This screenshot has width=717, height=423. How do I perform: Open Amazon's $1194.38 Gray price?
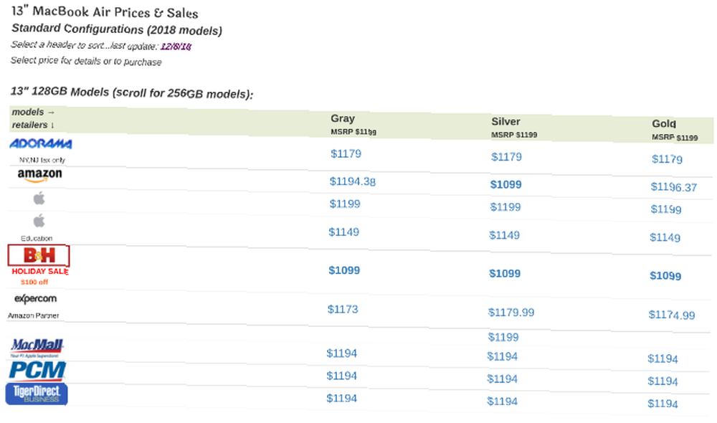point(353,181)
